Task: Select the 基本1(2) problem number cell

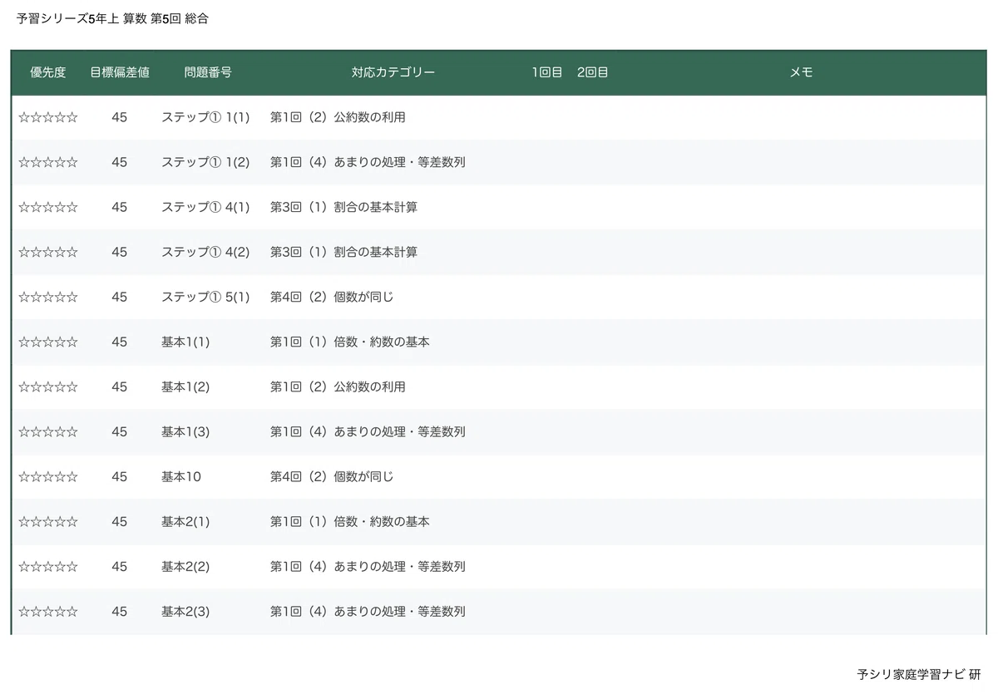Action: [x=185, y=387]
